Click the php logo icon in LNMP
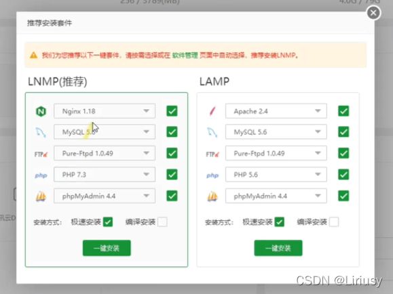This screenshot has width=393, height=294. click(41, 175)
